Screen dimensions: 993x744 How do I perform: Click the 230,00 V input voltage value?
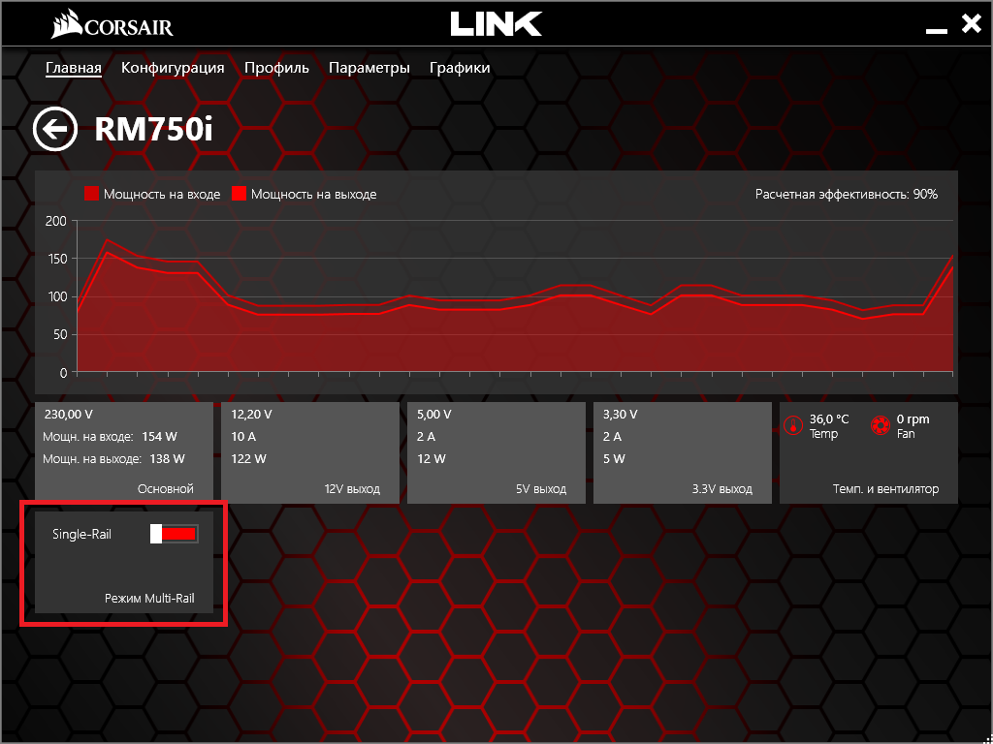[69, 415]
